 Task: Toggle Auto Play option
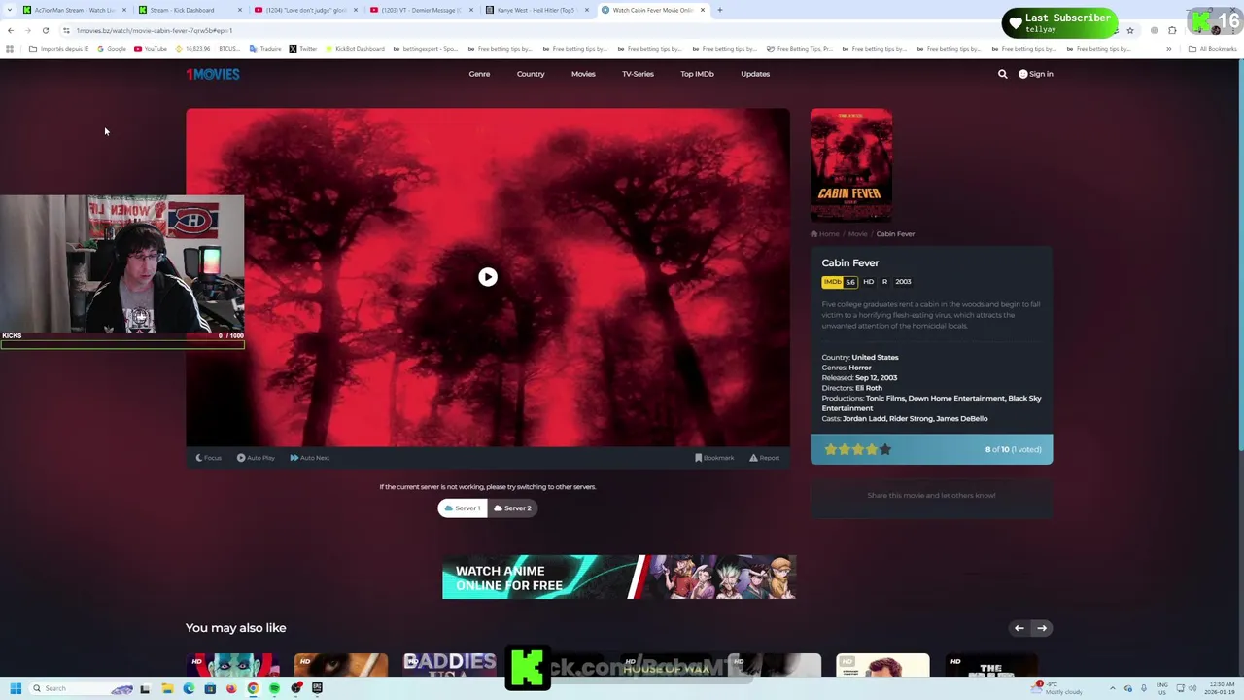point(256,458)
